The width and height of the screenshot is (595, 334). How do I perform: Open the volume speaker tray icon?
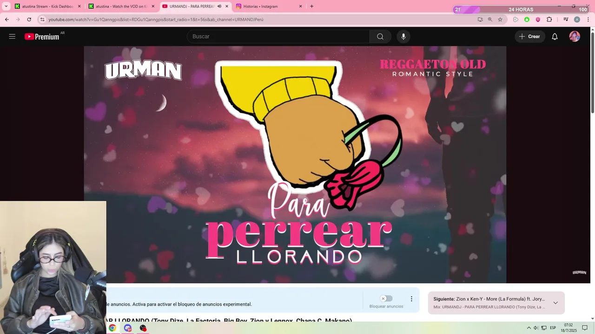[x=536, y=328]
